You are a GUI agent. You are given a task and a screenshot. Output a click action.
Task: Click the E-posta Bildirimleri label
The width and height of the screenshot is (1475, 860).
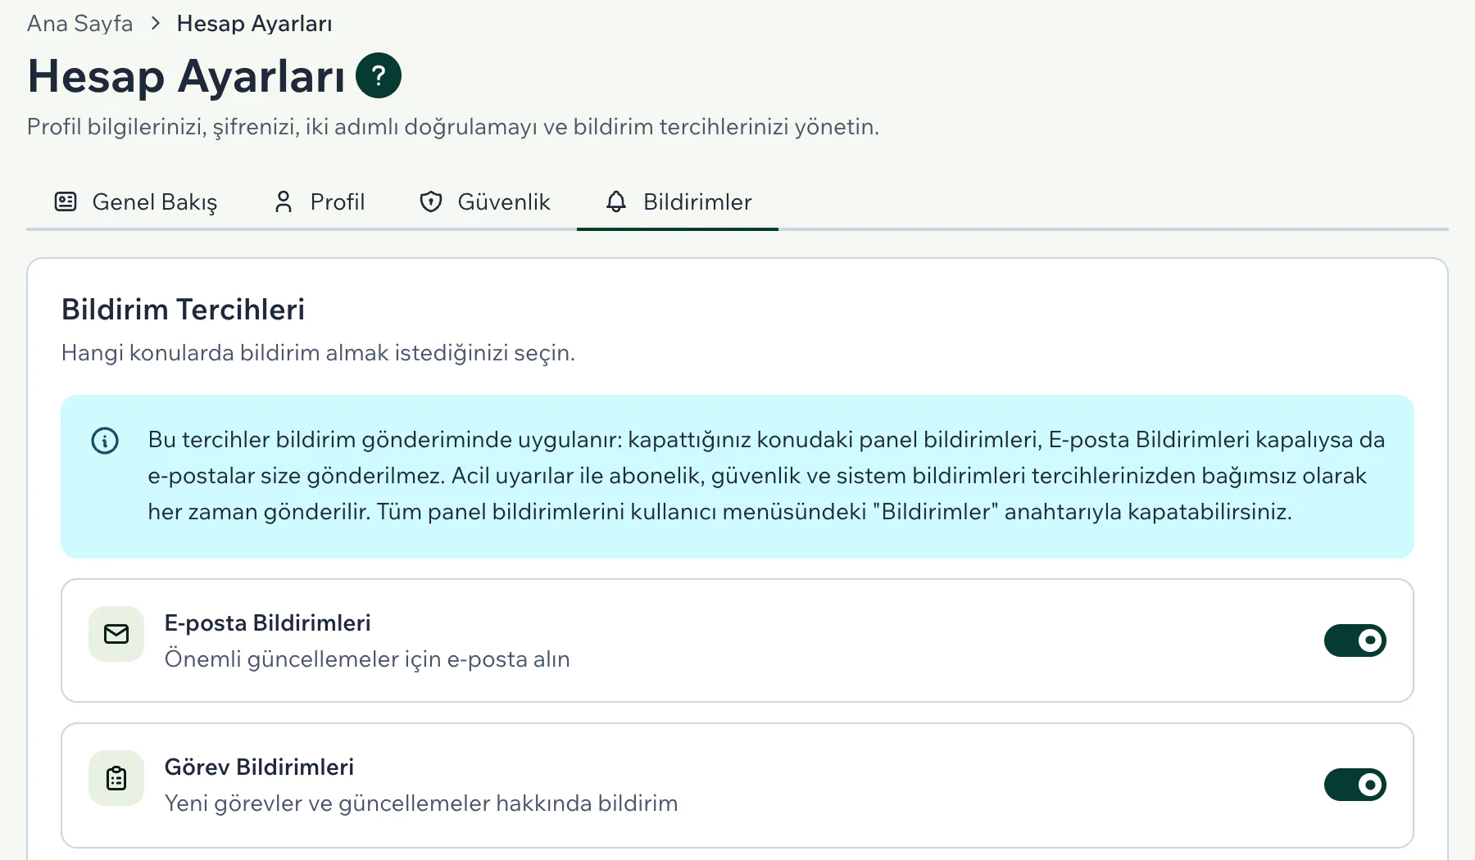coord(267,623)
